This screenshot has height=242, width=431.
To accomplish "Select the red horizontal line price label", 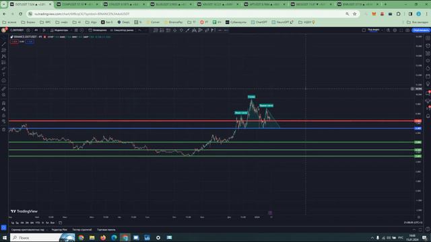I will (418, 121).
